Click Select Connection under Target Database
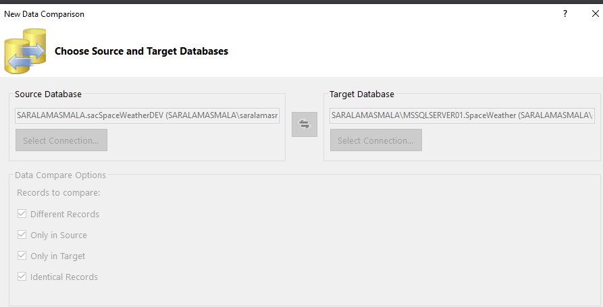This screenshot has height=307, width=603. pos(375,140)
